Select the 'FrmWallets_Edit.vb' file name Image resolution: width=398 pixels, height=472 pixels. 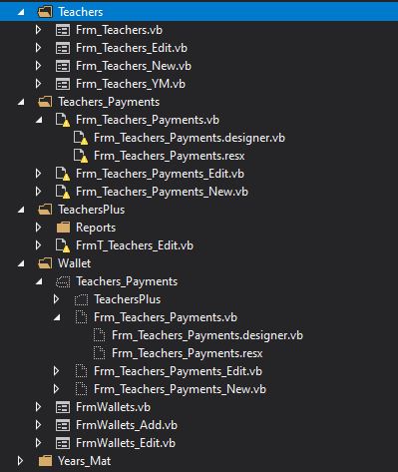click(126, 443)
